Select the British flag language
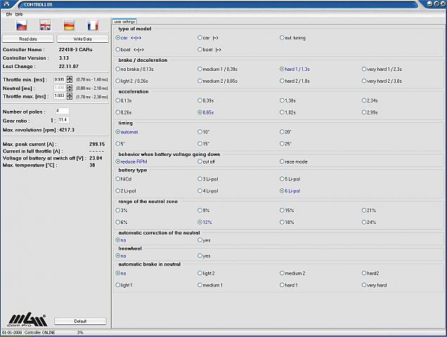The width and height of the screenshot is (447, 337). click(45, 26)
